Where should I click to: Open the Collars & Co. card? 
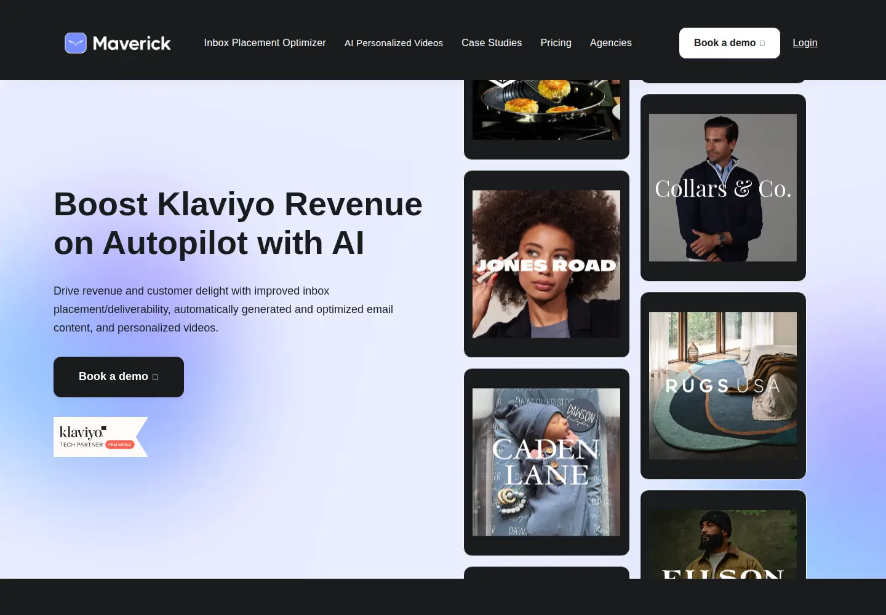pyautogui.click(x=723, y=188)
